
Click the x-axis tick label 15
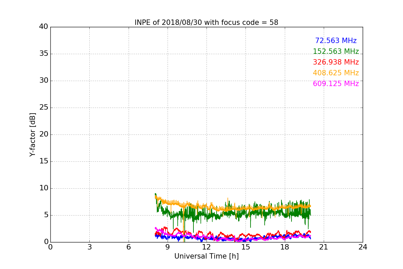(x=245, y=247)
